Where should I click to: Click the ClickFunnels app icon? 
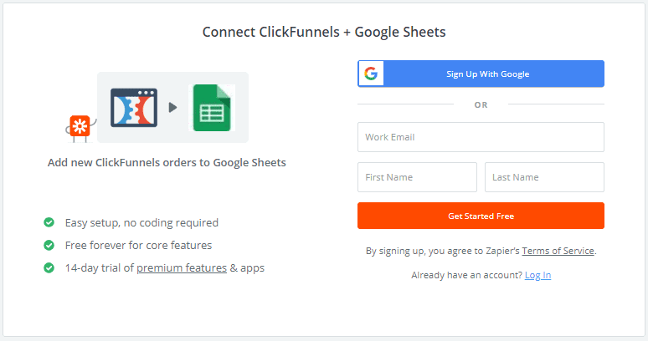(x=134, y=108)
